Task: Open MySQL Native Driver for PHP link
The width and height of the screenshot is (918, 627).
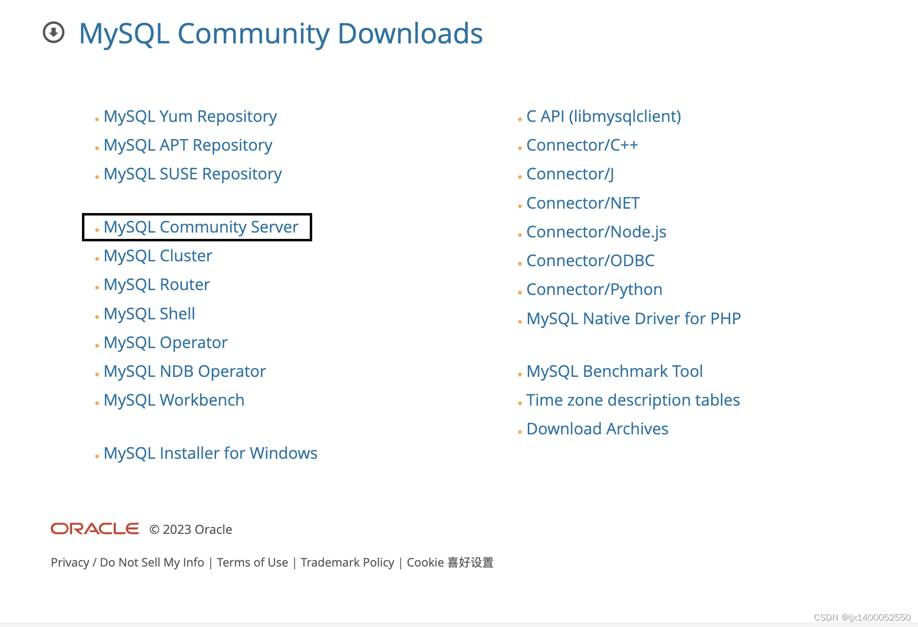Action: coord(633,319)
